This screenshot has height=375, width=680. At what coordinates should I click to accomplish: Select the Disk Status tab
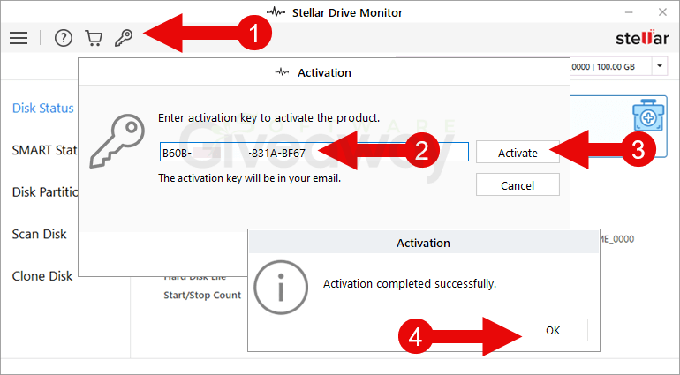[x=43, y=108]
